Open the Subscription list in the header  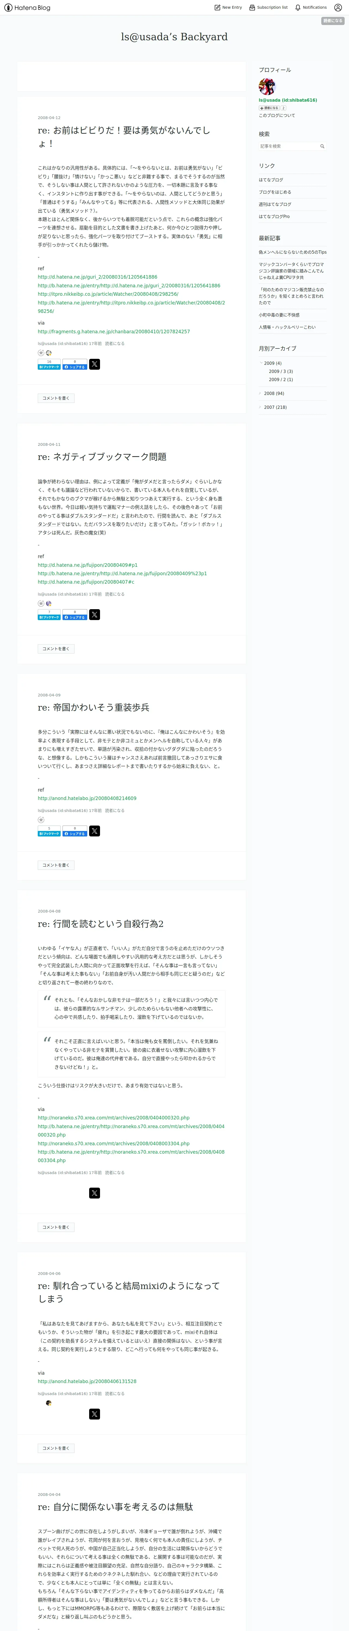coord(268,8)
